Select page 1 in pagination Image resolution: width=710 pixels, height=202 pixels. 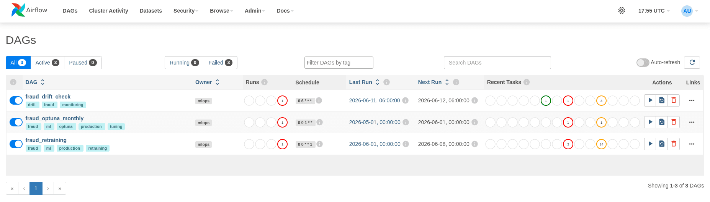36,188
